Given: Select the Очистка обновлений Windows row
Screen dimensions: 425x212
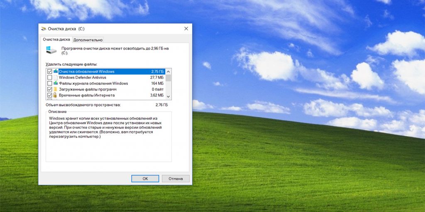Looking at the screenshot, I should pos(106,72).
